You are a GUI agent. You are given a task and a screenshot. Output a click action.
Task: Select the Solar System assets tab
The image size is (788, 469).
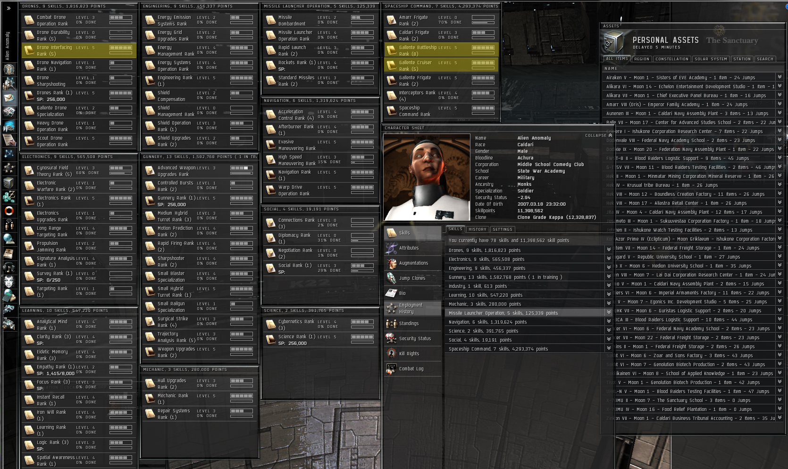click(711, 59)
